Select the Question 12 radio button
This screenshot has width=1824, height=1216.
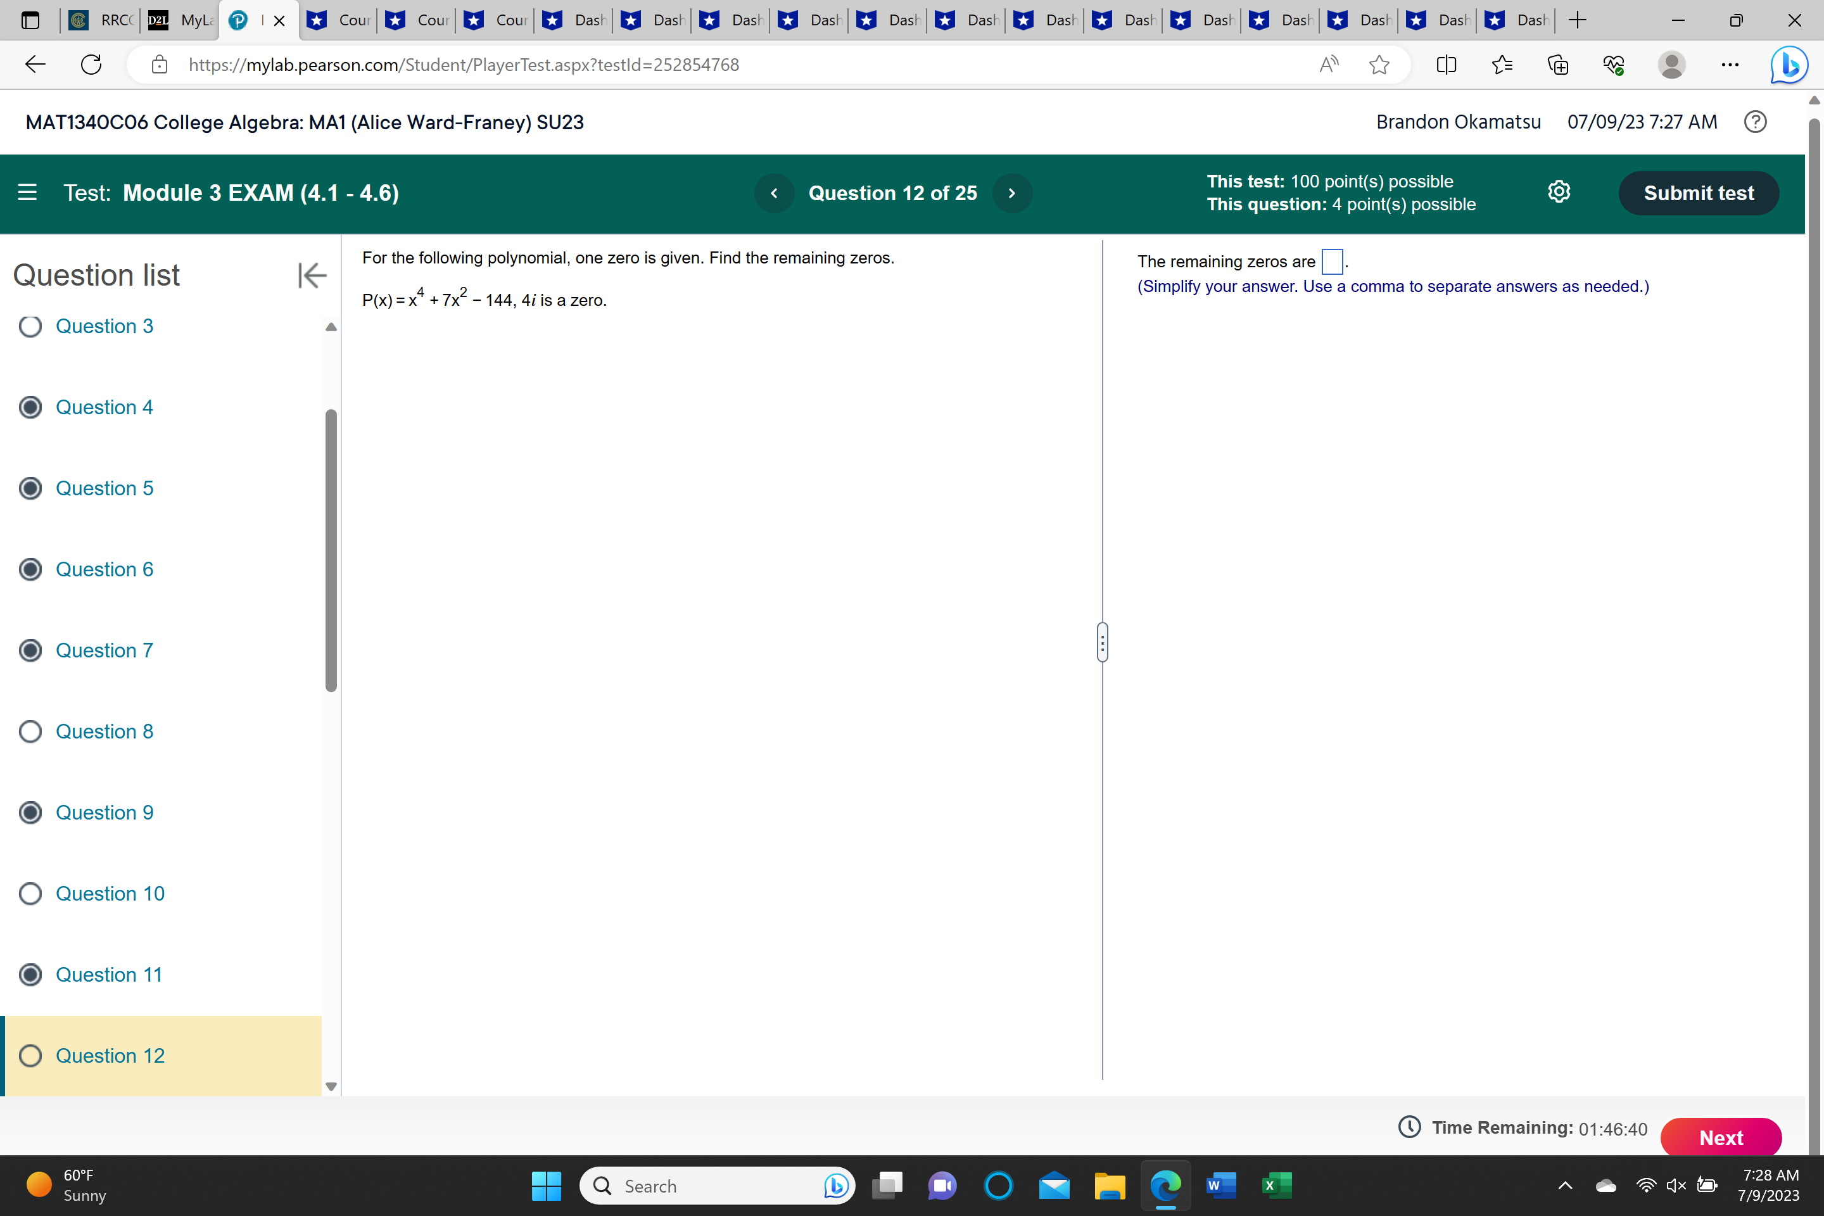[30, 1056]
